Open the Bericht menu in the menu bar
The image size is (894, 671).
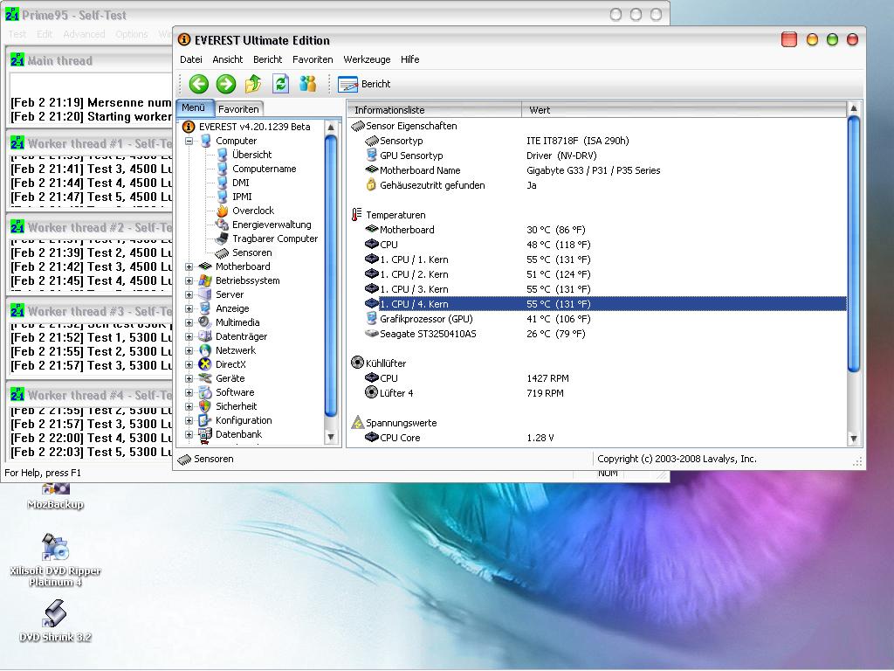click(267, 59)
